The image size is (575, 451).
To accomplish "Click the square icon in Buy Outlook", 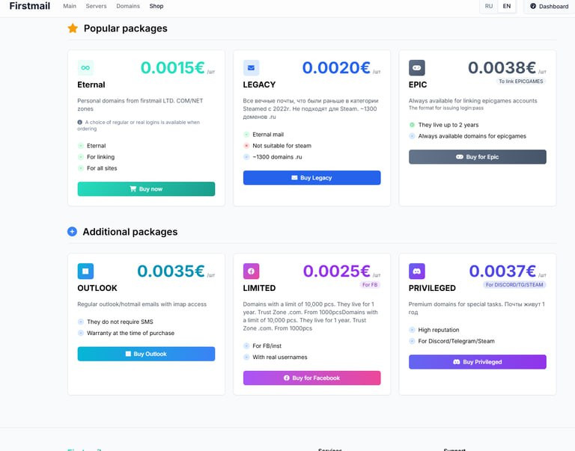I will [128, 354].
